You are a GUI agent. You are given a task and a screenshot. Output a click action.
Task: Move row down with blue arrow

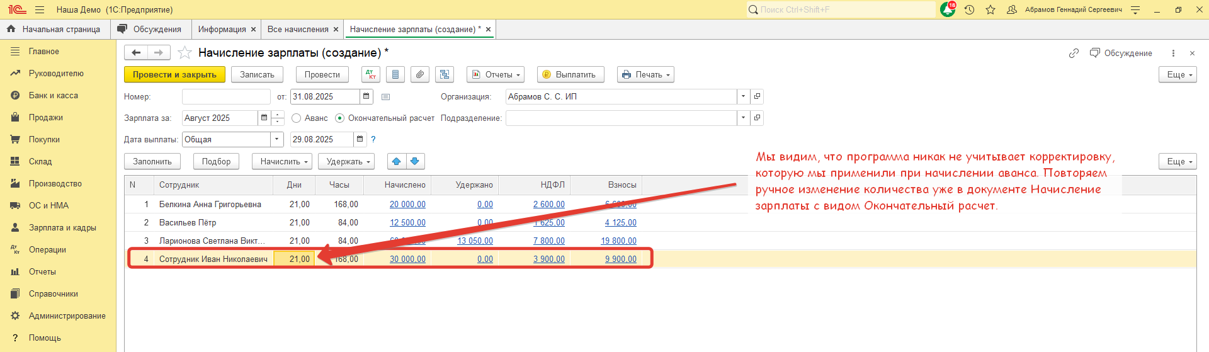click(x=415, y=162)
